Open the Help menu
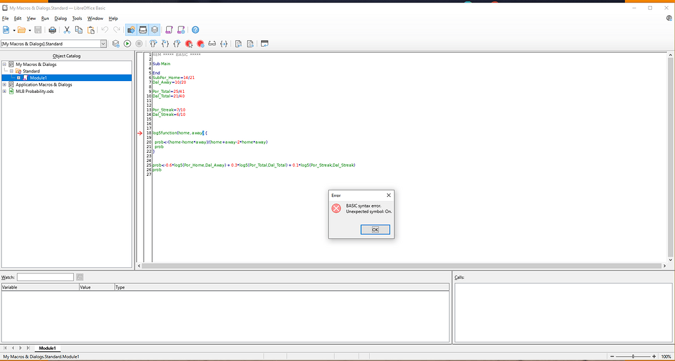Image resolution: width=675 pixels, height=361 pixels. pos(113,18)
